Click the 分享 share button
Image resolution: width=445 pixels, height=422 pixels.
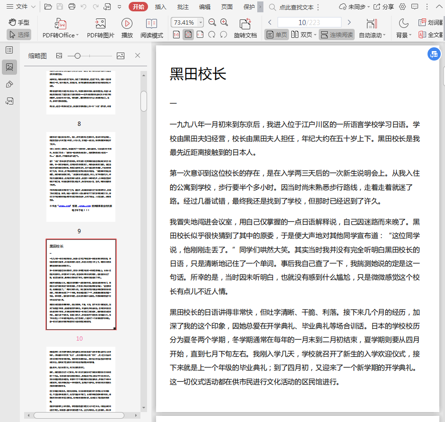[x=384, y=7]
